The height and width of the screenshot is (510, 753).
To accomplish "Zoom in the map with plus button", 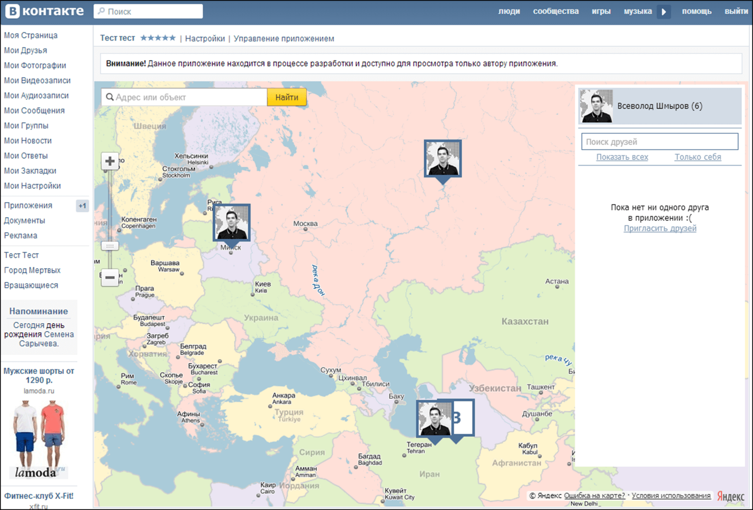I will point(110,161).
